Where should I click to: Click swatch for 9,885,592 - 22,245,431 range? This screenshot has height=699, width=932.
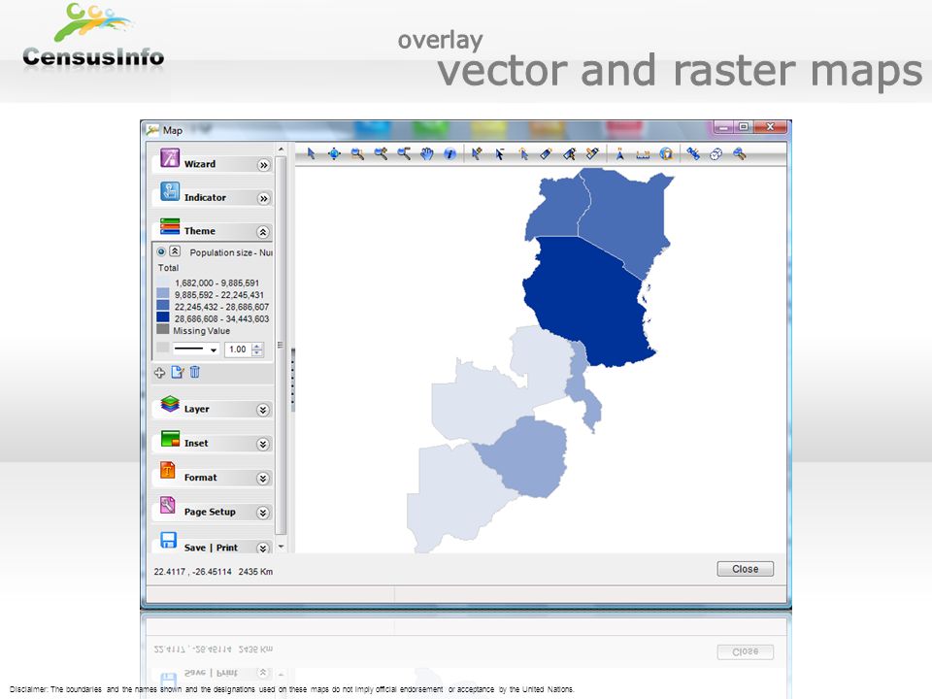click(x=163, y=293)
